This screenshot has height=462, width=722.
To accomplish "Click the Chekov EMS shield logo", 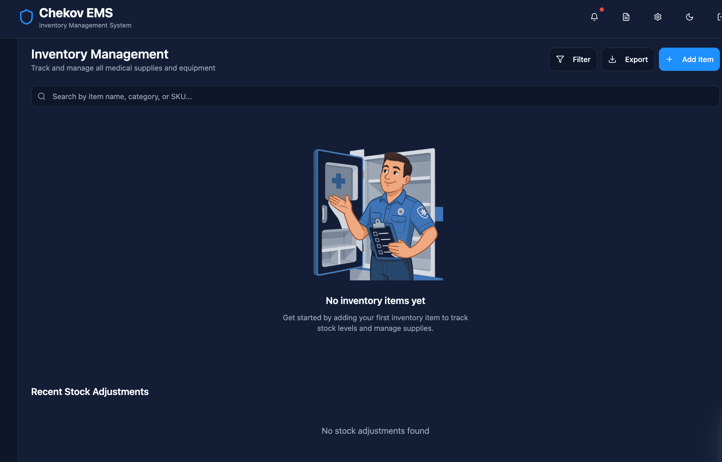I will point(26,17).
